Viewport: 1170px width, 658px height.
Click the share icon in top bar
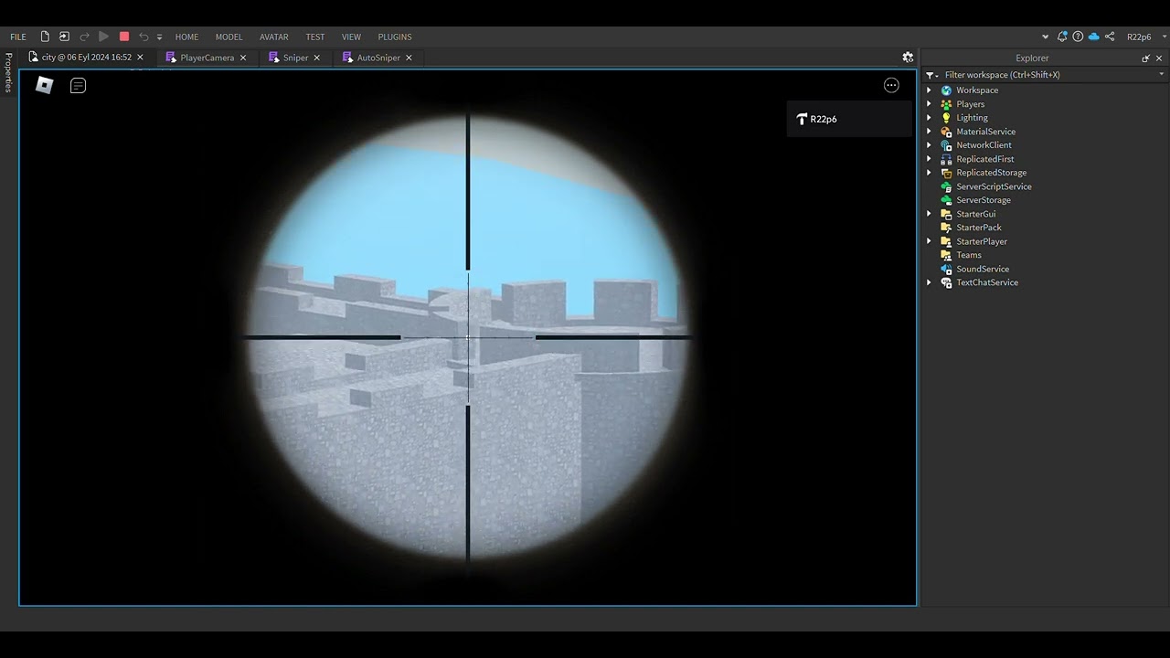[x=1110, y=37]
